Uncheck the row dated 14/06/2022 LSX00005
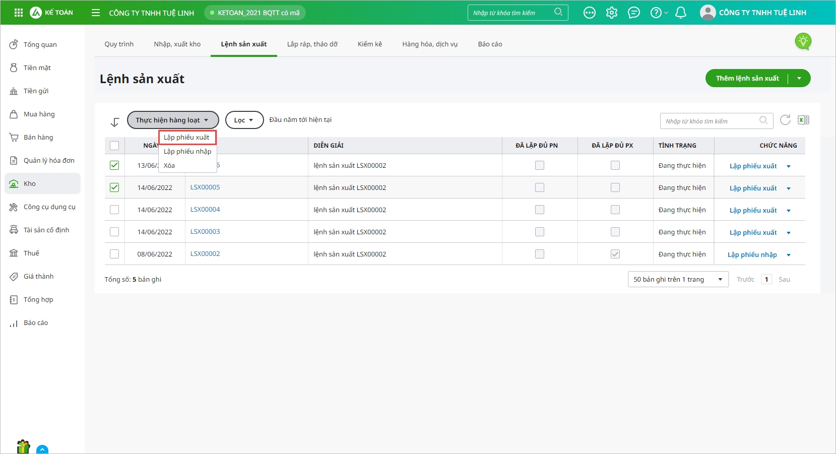Screen dimensions: 836x454 (114, 187)
